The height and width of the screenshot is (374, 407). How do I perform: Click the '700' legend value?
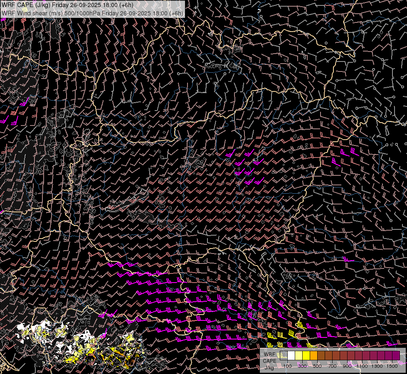click(332, 366)
